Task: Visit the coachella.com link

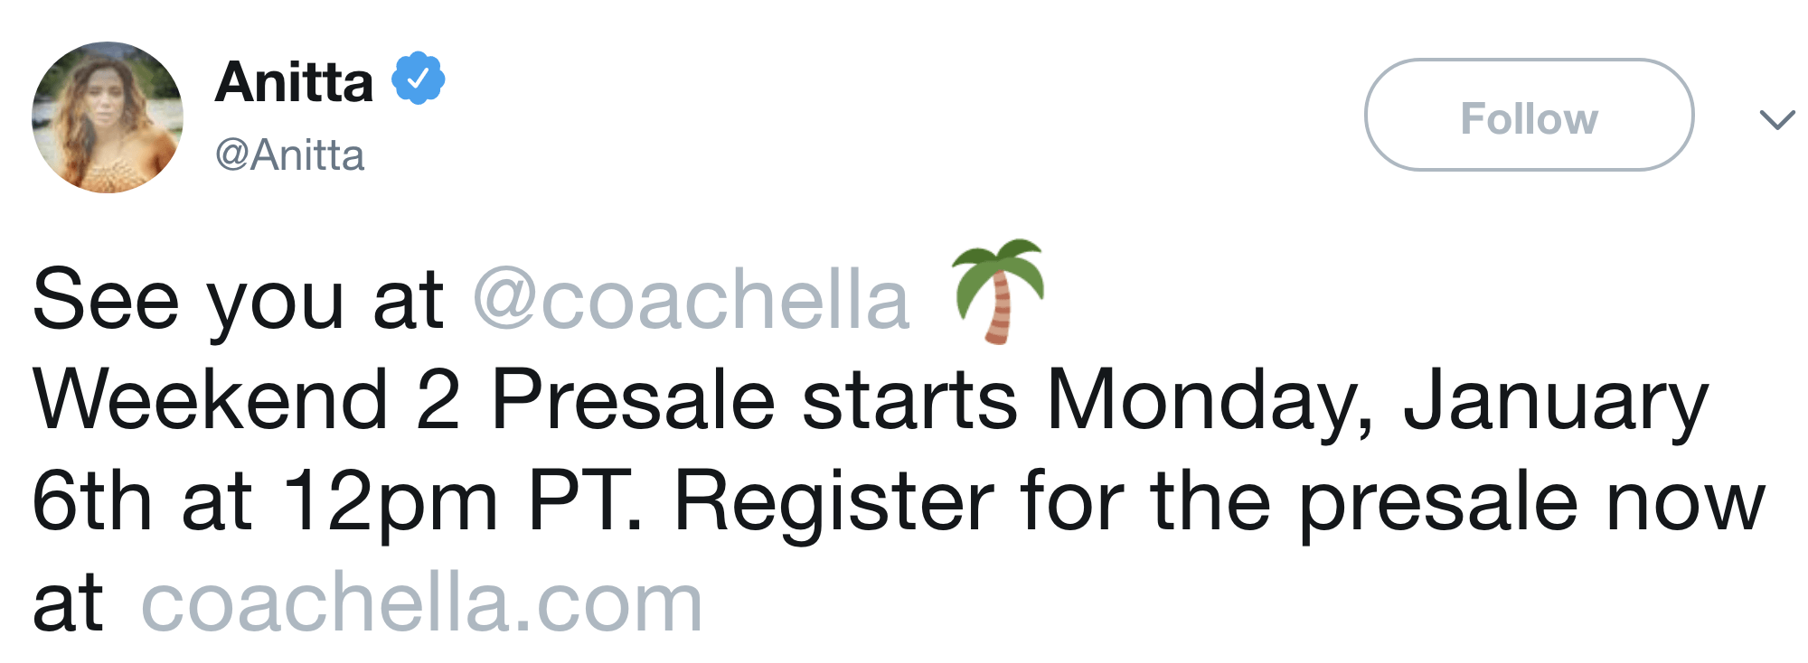Action: tap(421, 603)
